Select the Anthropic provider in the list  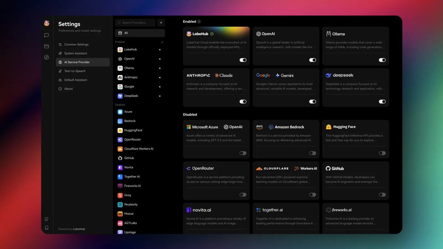131,77
